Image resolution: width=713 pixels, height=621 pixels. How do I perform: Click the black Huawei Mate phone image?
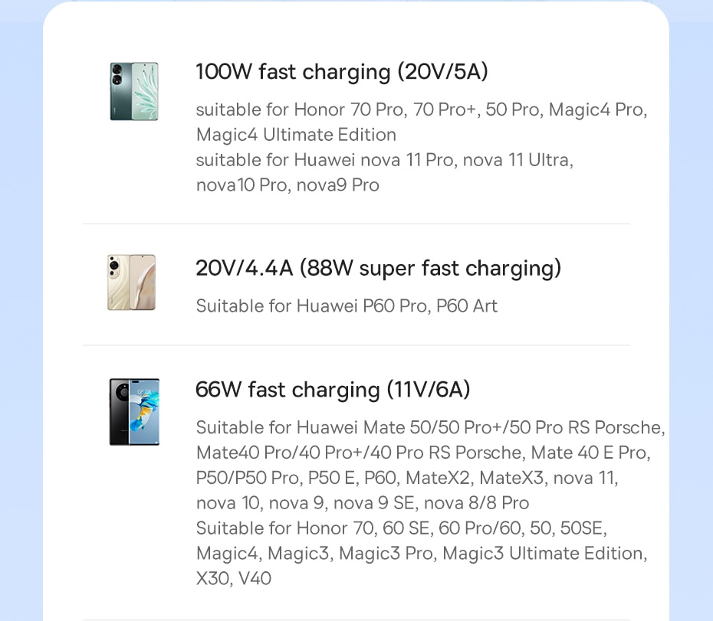click(134, 411)
